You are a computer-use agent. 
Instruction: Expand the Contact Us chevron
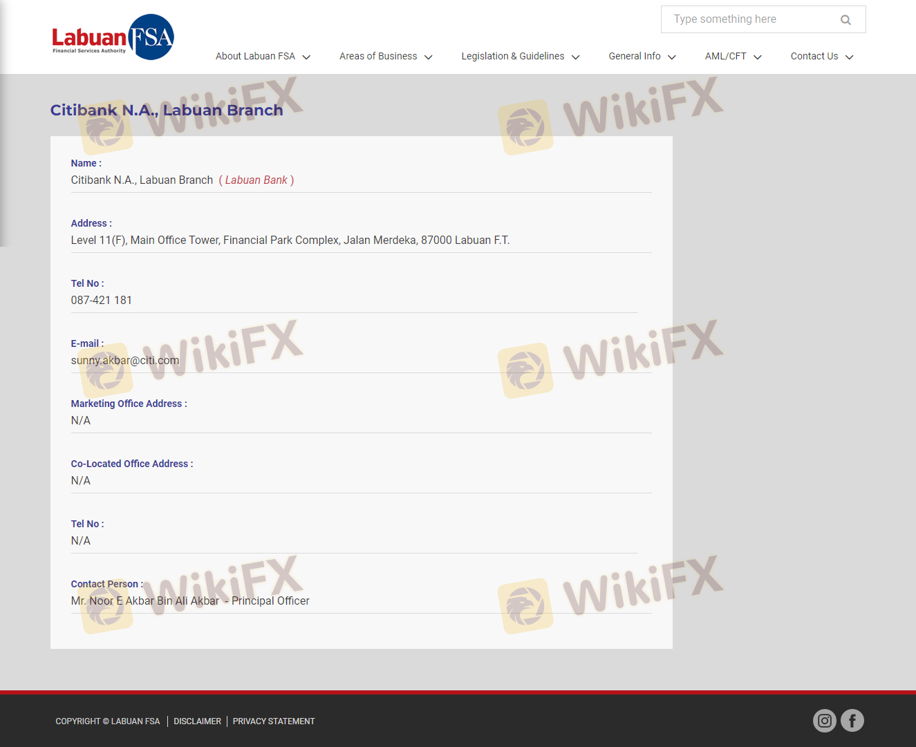pos(850,57)
